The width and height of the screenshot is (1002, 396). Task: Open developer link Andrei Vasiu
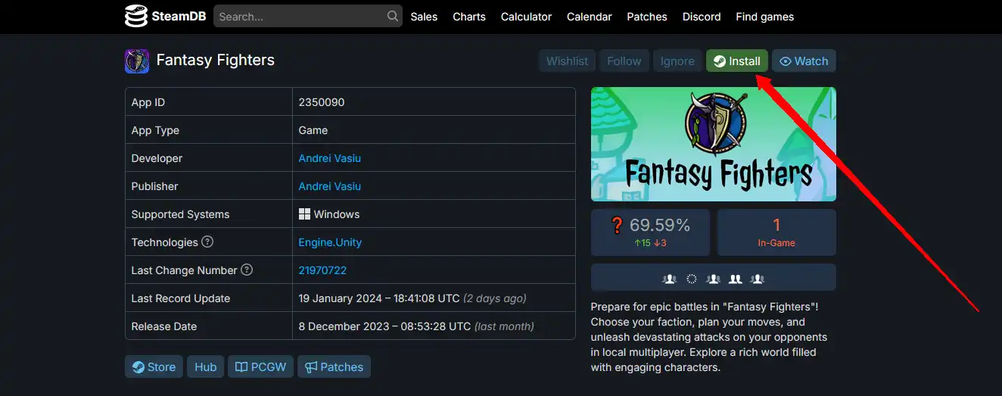[330, 158]
